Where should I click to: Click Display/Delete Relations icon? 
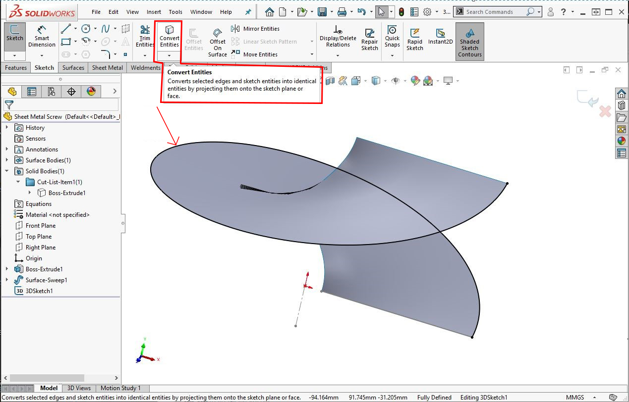point(338,36)
